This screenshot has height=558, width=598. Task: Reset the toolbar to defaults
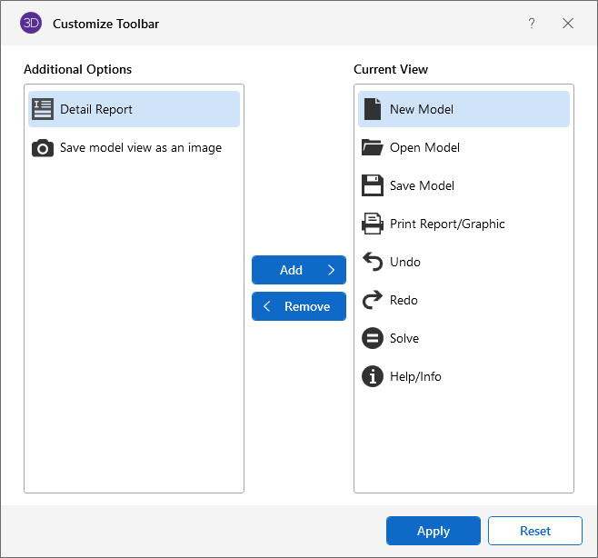coord(535,531)
